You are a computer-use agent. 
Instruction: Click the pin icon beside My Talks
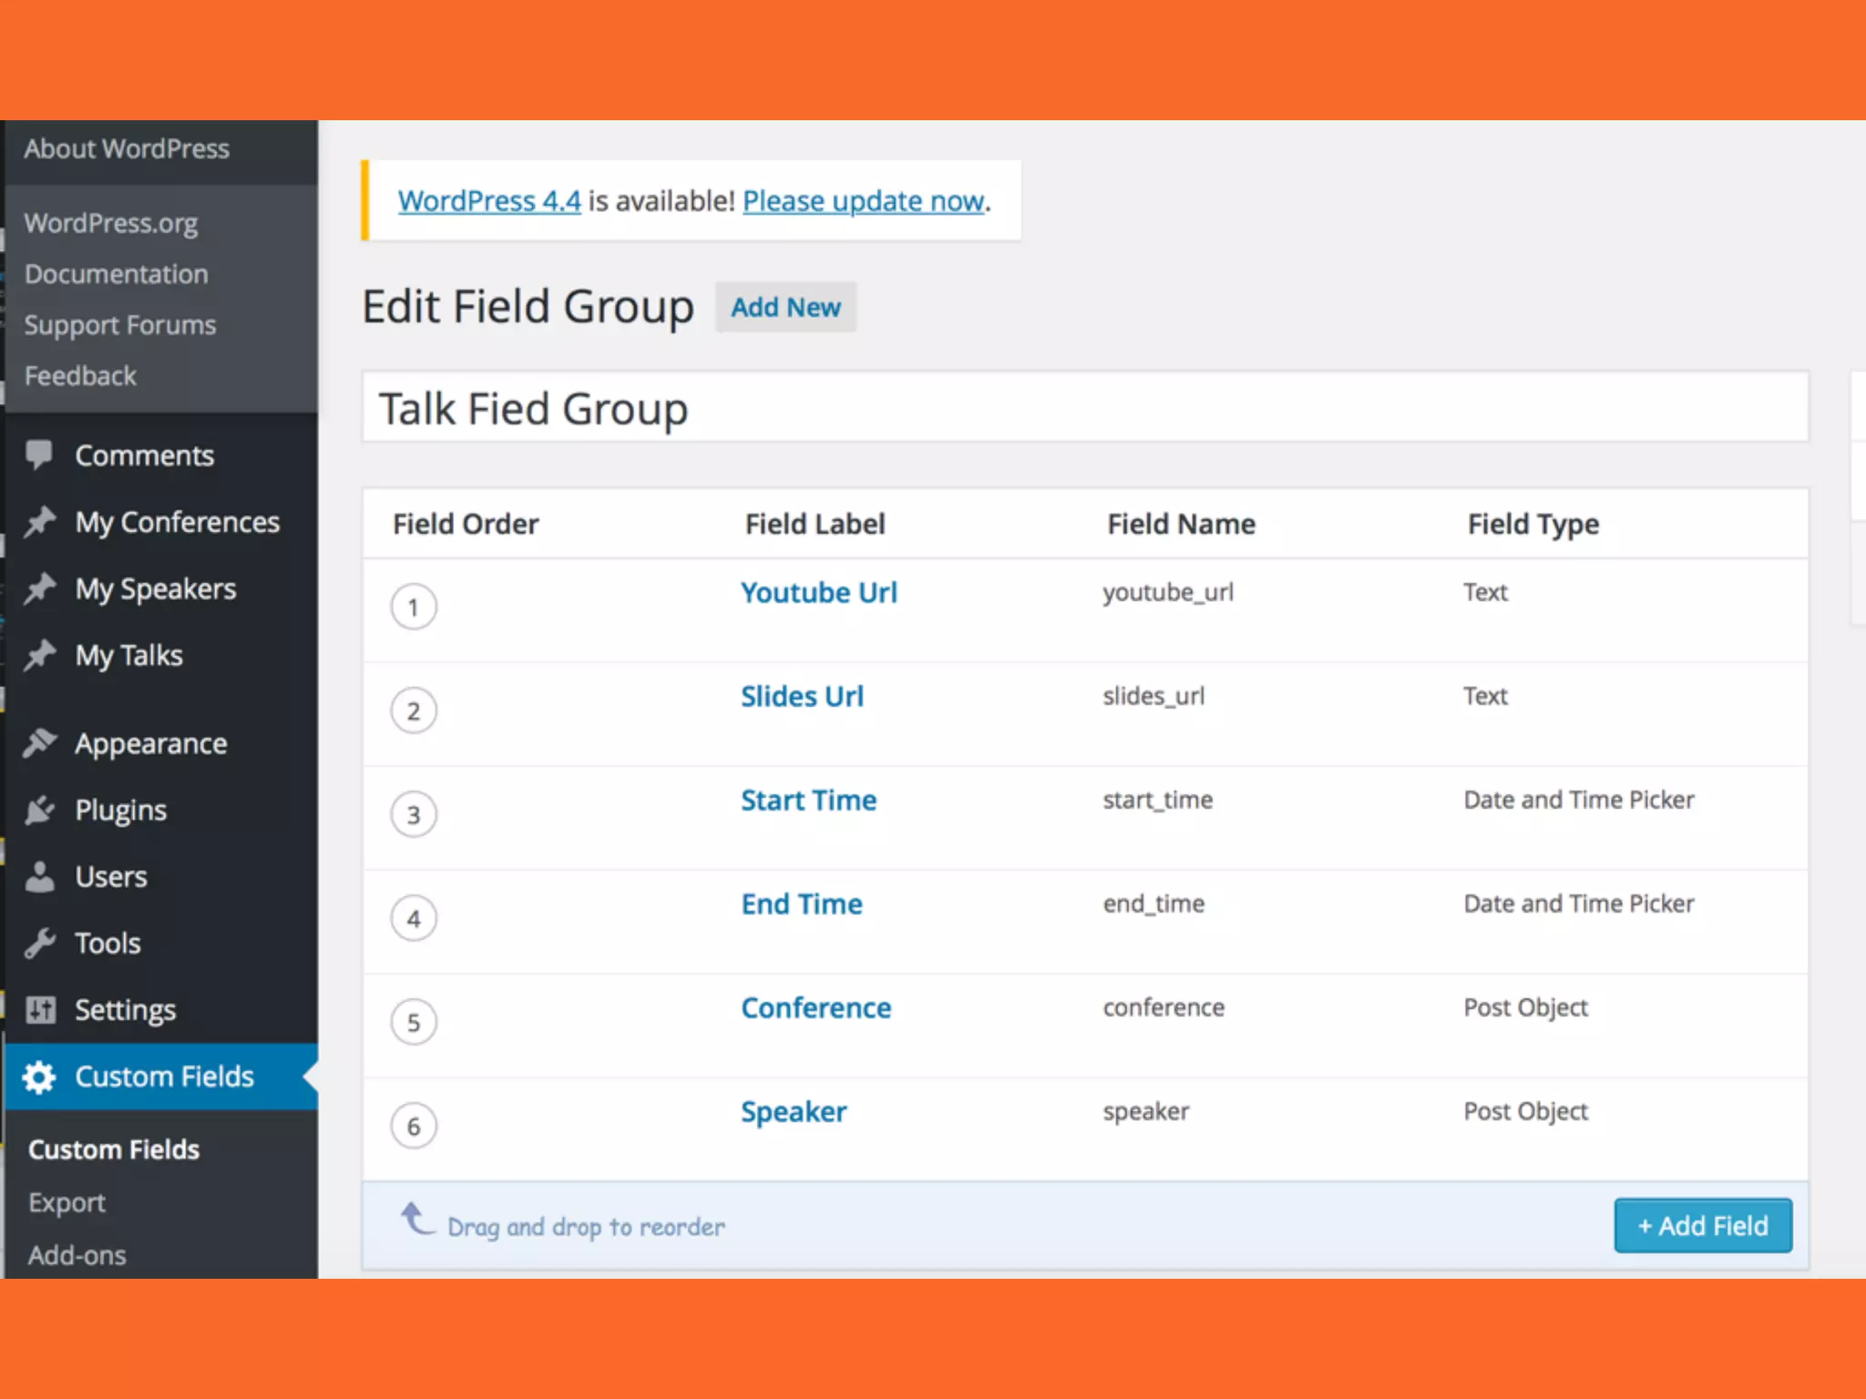point(40,655)
